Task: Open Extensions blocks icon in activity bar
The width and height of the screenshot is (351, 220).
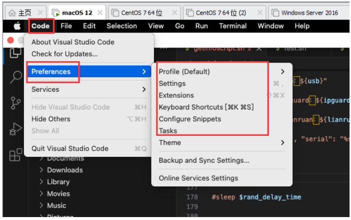Action: click(16, 155)
